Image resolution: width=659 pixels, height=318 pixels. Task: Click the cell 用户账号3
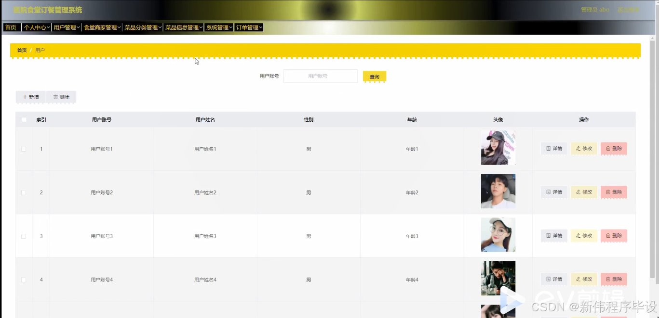(x=102, y=236)
